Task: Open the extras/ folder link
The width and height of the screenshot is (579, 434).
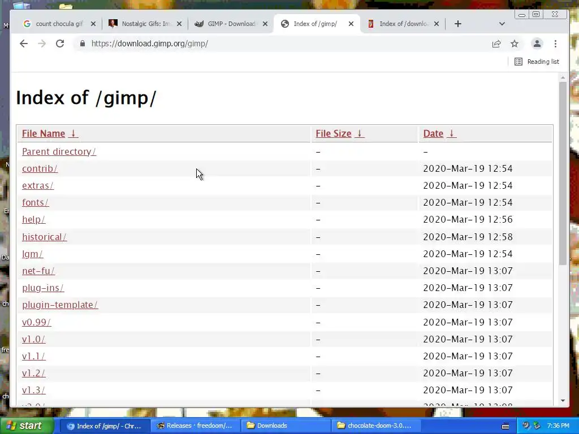Action: click(38, 185)
